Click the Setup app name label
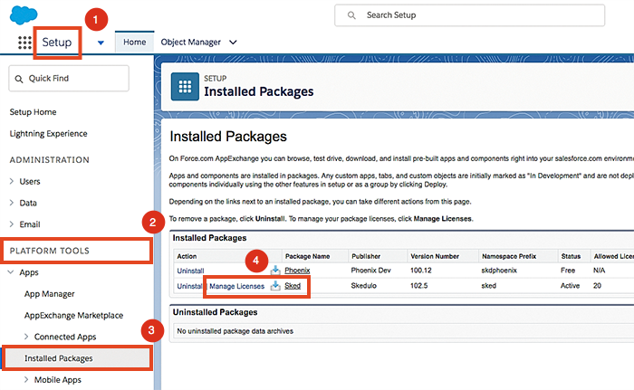634x390 pixels. (x=56, y=43)
